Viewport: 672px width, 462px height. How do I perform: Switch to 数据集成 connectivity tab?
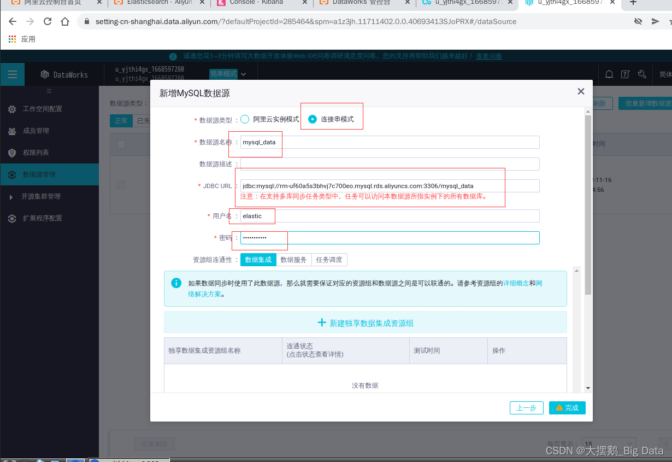coord(258,260)
